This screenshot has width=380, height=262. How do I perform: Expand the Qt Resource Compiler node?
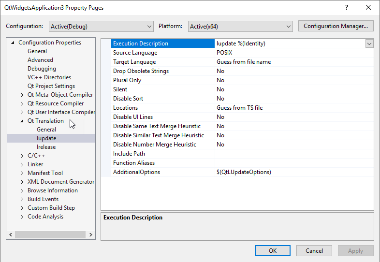[22, 103]
